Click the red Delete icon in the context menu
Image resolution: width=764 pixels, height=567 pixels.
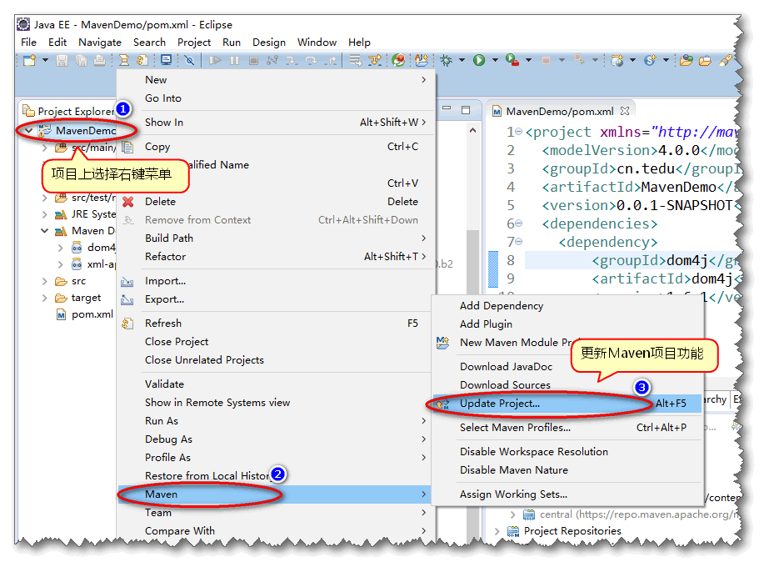tap(127, 201)
